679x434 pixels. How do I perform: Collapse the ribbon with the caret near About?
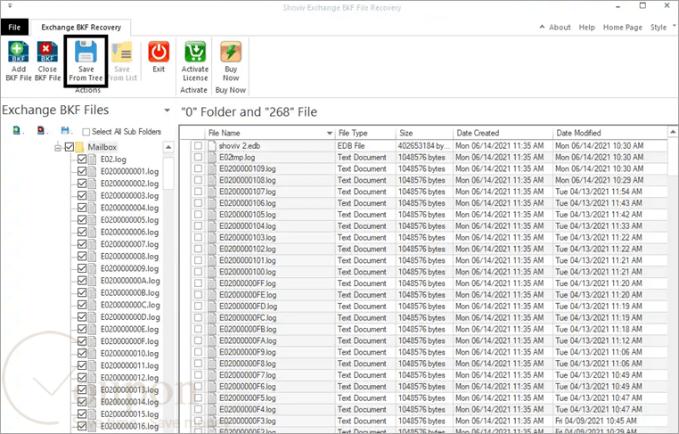542,27
